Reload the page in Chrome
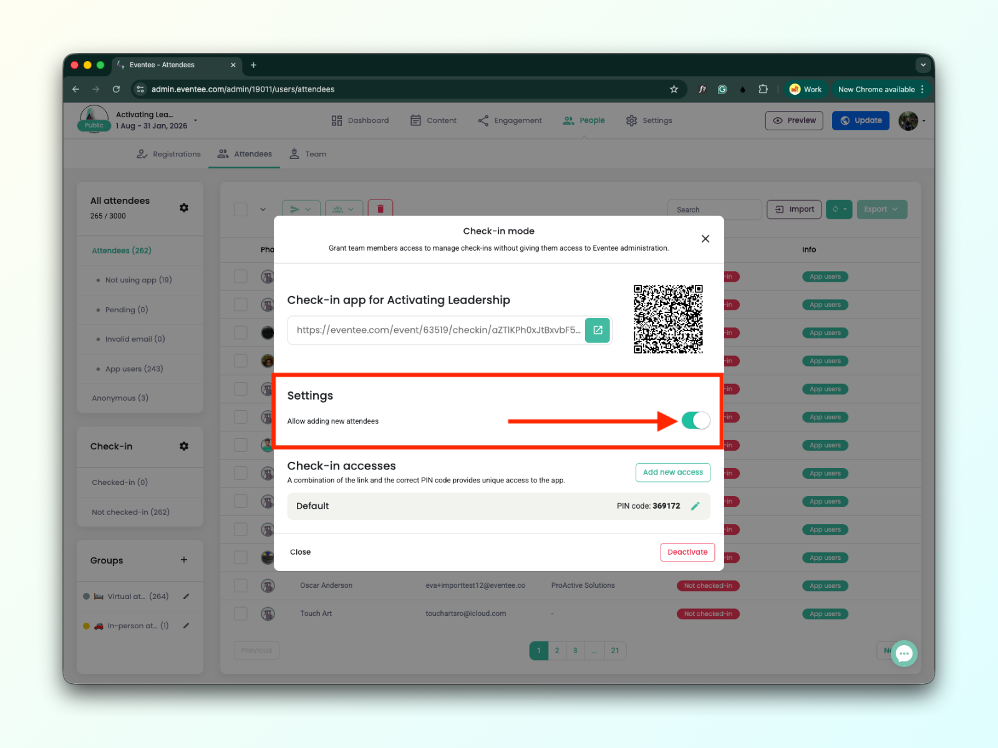Screen dimensions: 998x748 pyautogui.click(x=116, y=89)
